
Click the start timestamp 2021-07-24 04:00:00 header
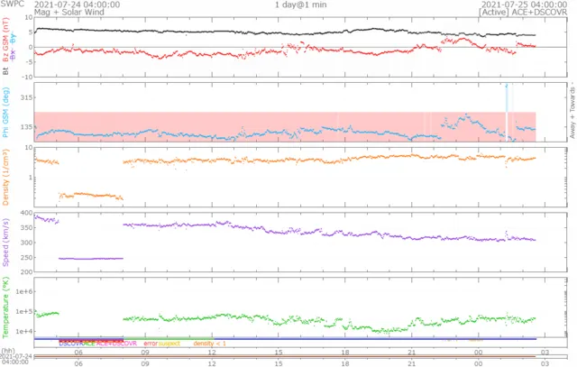77,5
